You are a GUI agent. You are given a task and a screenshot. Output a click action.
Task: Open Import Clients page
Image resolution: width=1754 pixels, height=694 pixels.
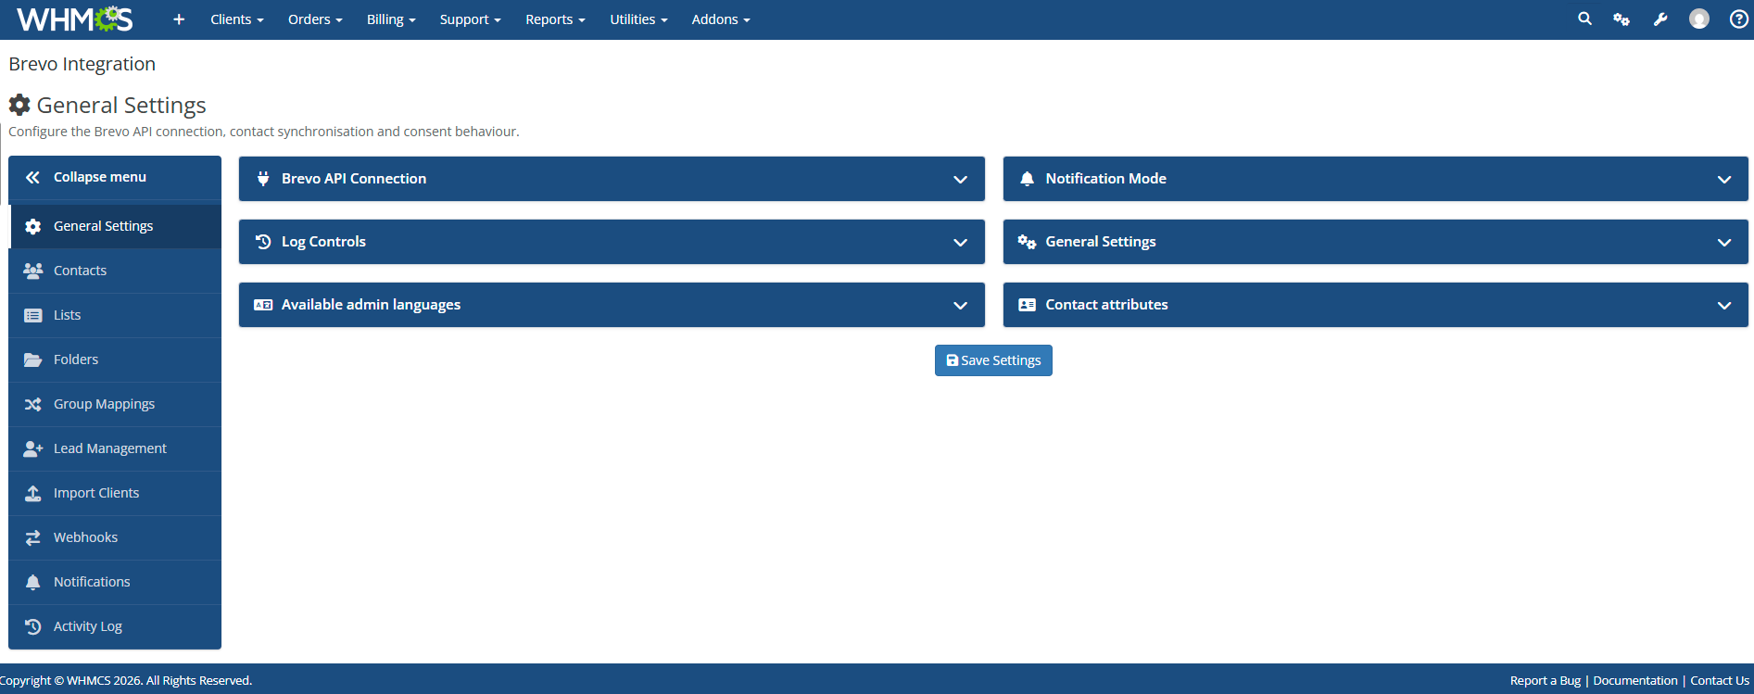115,493
